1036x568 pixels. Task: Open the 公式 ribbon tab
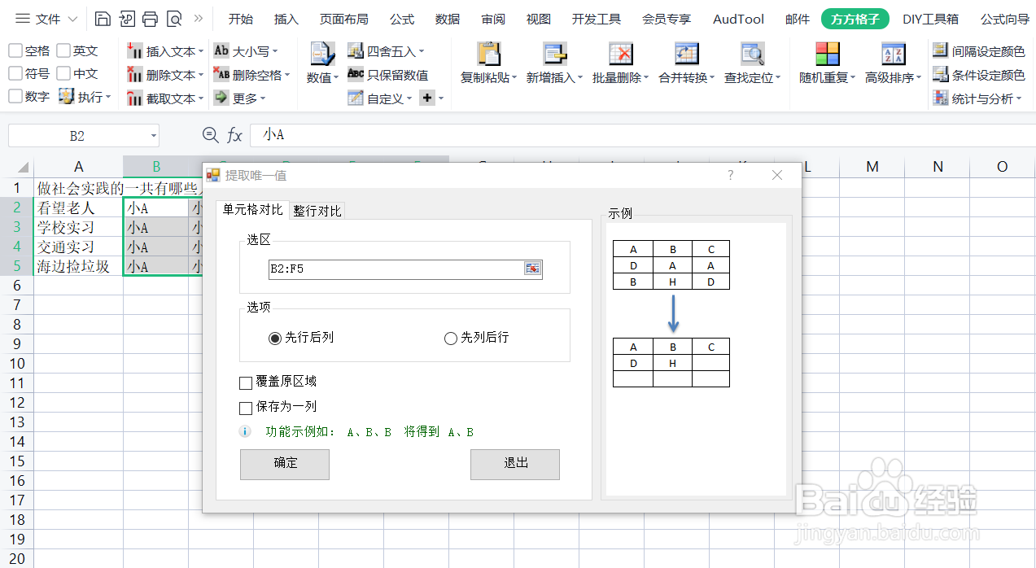pyautogui.click(x=402, y=19)
